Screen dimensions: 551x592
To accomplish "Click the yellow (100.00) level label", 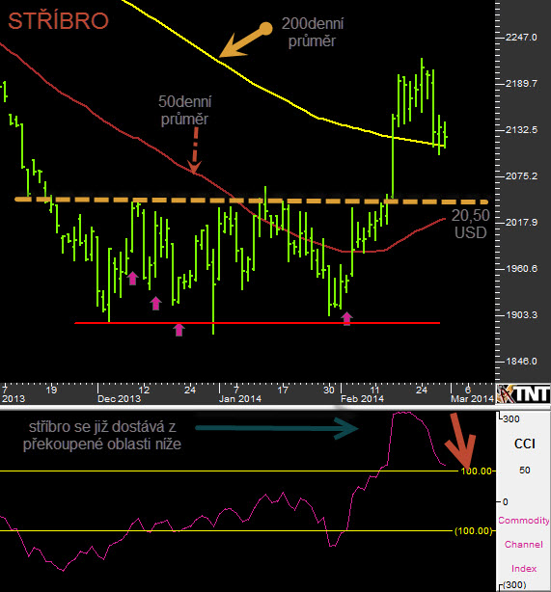I will click(x=473, y=531).
